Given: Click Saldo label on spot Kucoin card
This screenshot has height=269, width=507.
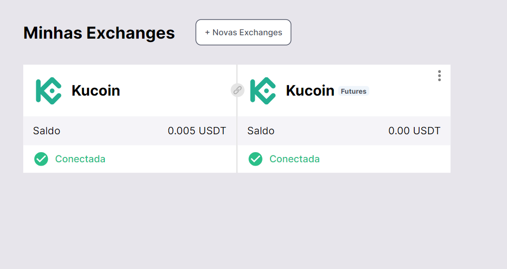Looking at the screenshot, I should pos(46,131).
